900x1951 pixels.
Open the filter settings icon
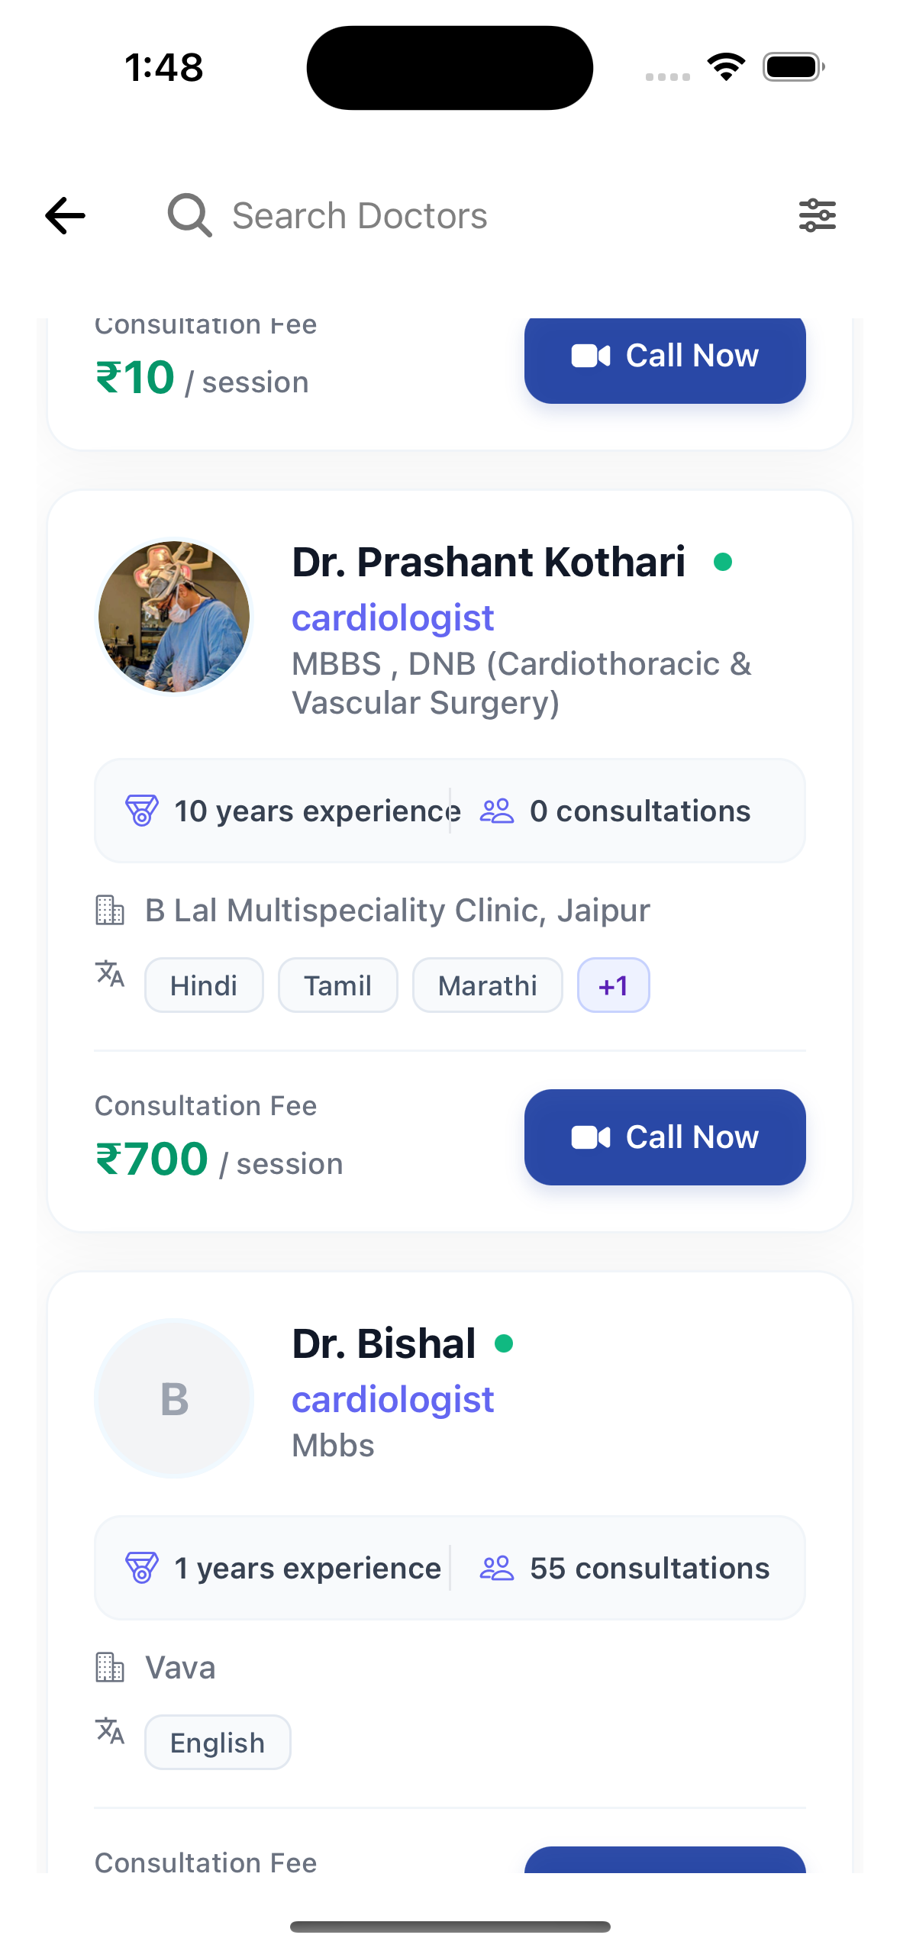(x=817, y=215)
